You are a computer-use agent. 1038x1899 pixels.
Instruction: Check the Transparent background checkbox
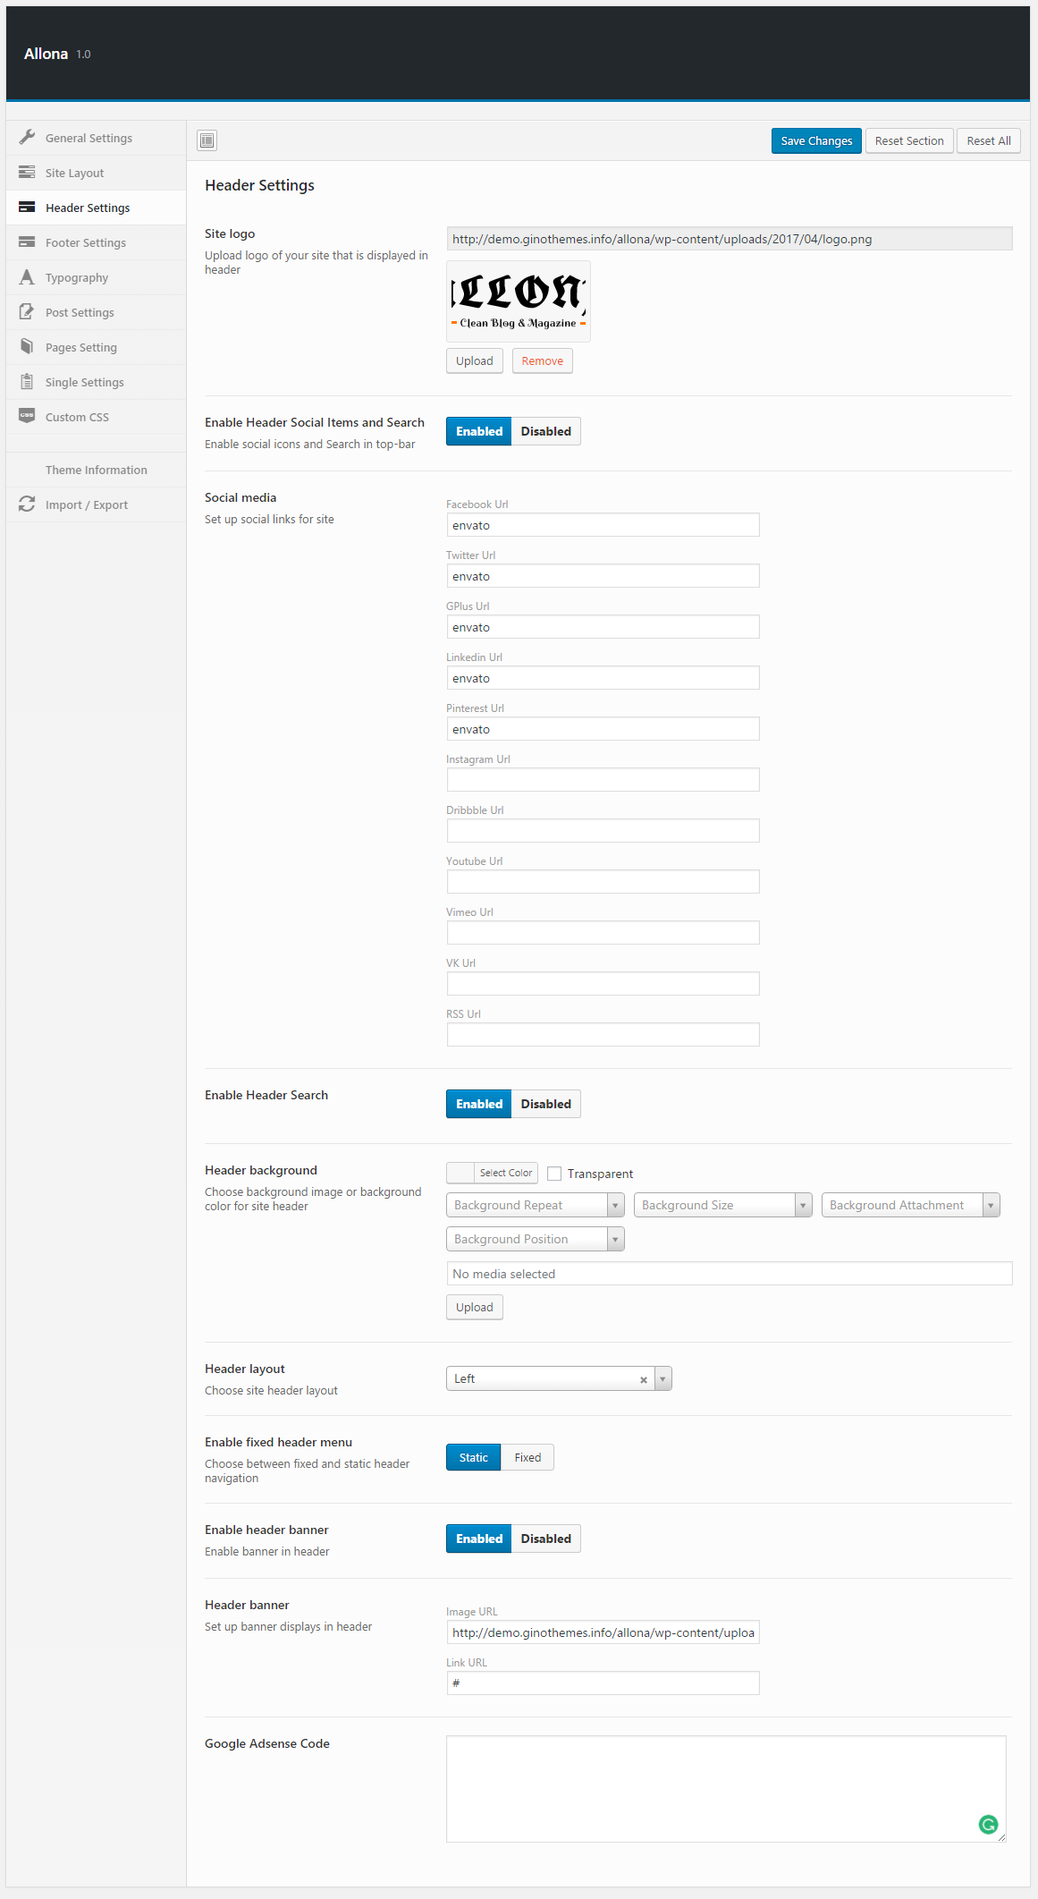point(554,1174)
